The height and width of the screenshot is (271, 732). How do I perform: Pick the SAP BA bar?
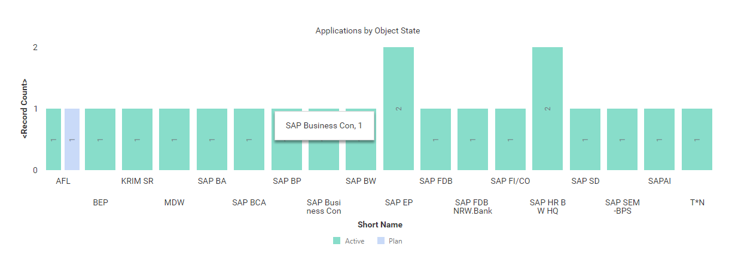click(x=212, y=140)
